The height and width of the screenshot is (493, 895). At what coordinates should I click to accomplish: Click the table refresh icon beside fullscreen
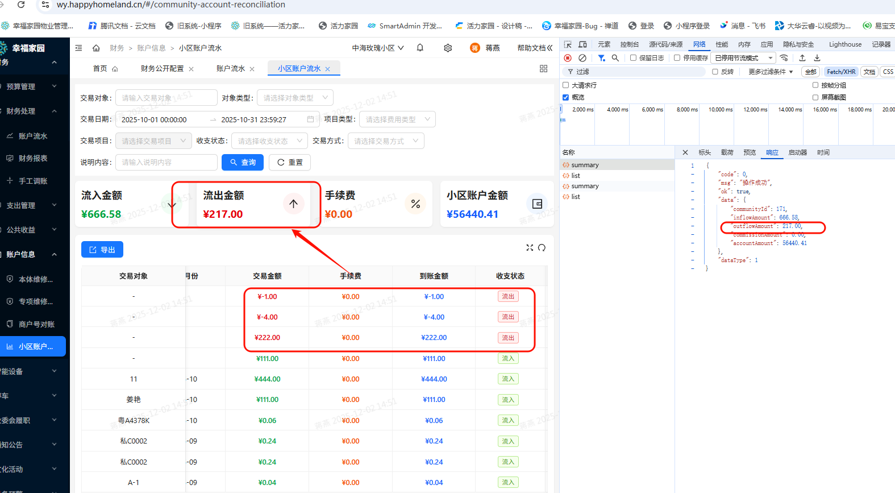[x=542, y=248]
